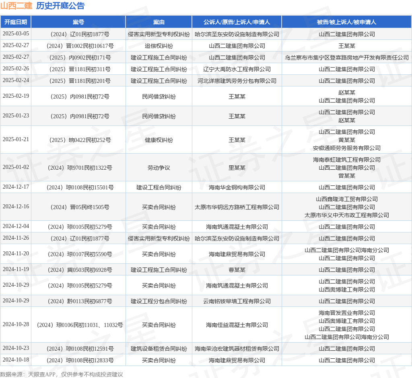Click the date 2024-11-20

[x=16, y=253]
